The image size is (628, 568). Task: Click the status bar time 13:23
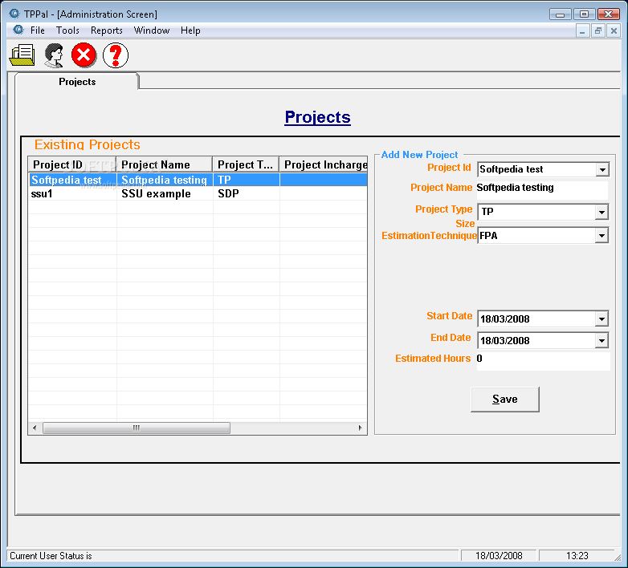pyautogui.click(x=577, y=556)
